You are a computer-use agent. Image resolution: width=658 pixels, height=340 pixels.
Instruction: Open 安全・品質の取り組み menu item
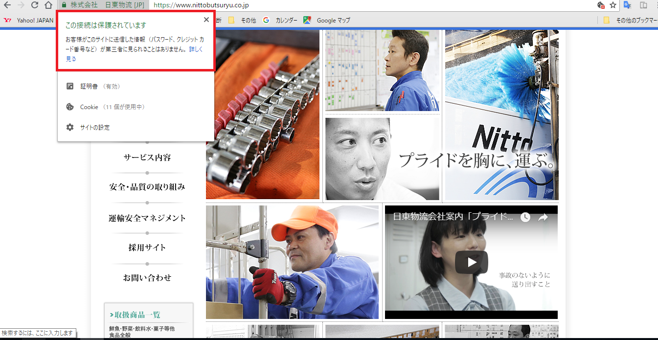(x=147, y=187)
